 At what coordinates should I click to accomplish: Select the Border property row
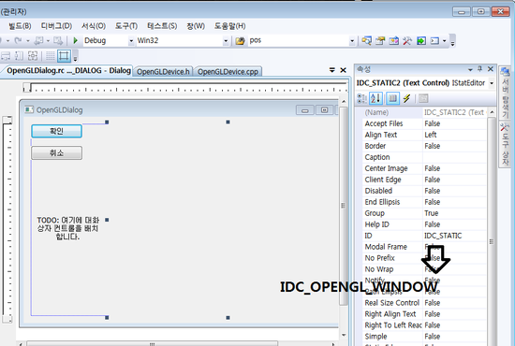point(423,146)
